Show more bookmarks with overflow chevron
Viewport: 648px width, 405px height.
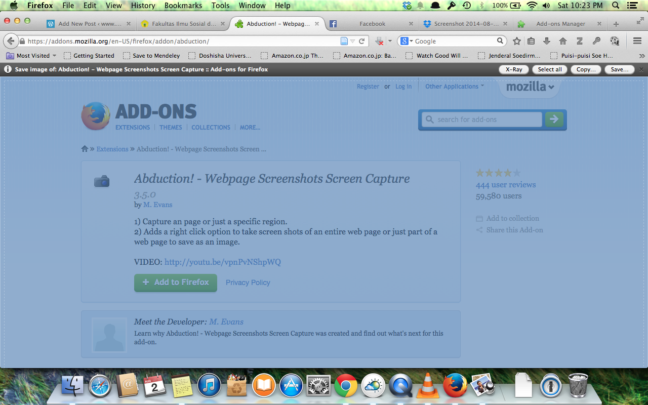[642, 56]
